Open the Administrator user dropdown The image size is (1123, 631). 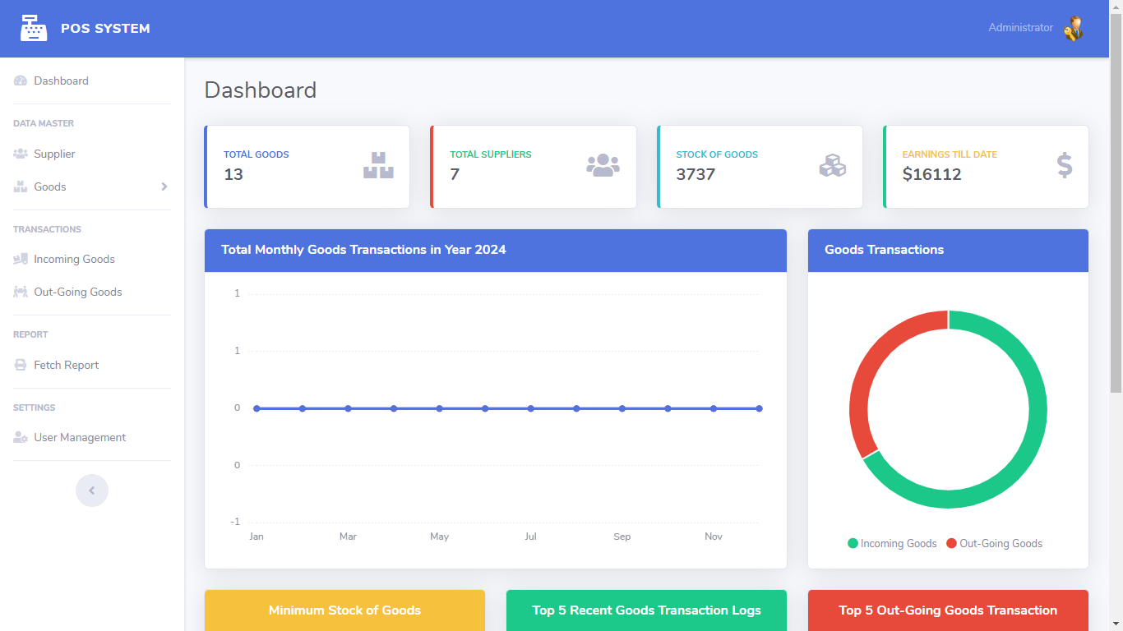tap(1020, 28)
